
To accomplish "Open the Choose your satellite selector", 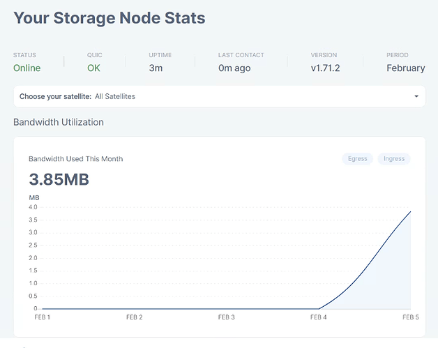I will (218, 96).
